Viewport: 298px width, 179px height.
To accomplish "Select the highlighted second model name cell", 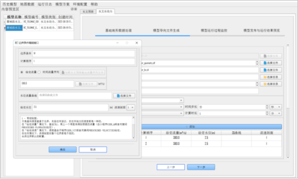I will (14, 28).
